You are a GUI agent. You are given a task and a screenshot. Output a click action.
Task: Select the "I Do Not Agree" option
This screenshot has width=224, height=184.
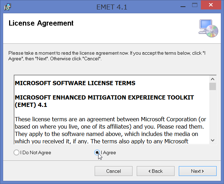(x=33, y=152)
